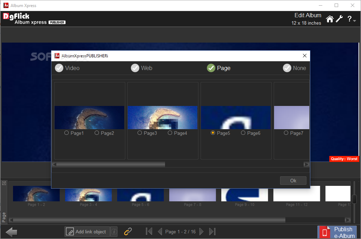Click the page strip scroll-right arrow
This screenshot has height=239, width=361.
[348, 220]
